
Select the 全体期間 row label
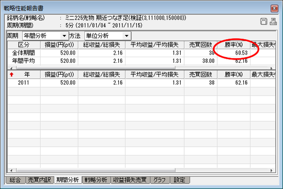coord(24,53)
